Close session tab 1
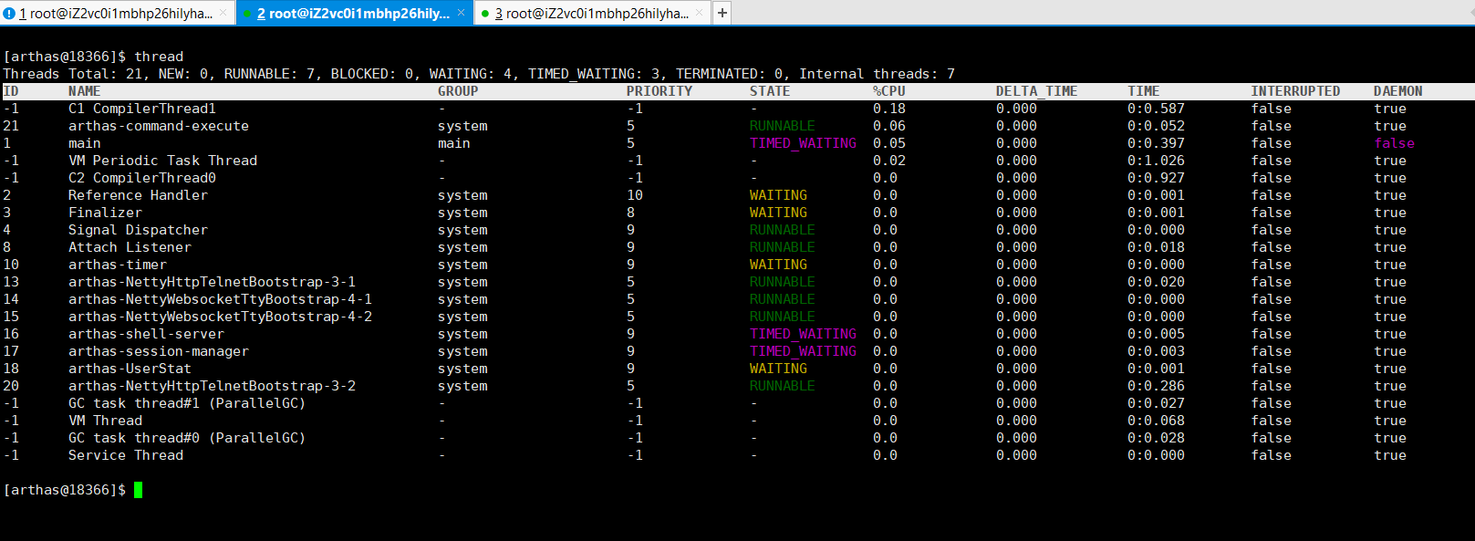 tap(223, 13)
